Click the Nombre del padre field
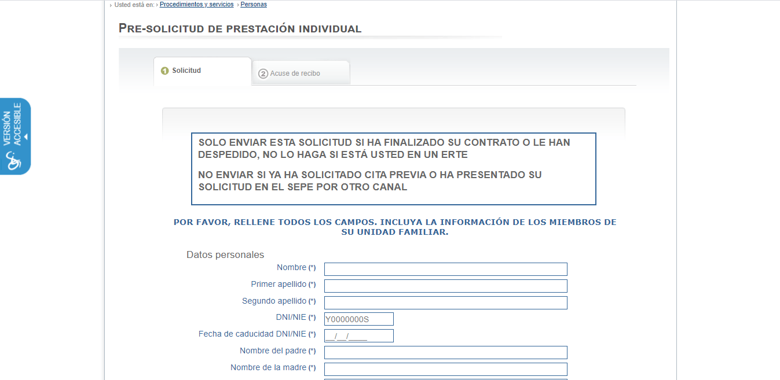 pyautogui.click(x=446, y=352)
